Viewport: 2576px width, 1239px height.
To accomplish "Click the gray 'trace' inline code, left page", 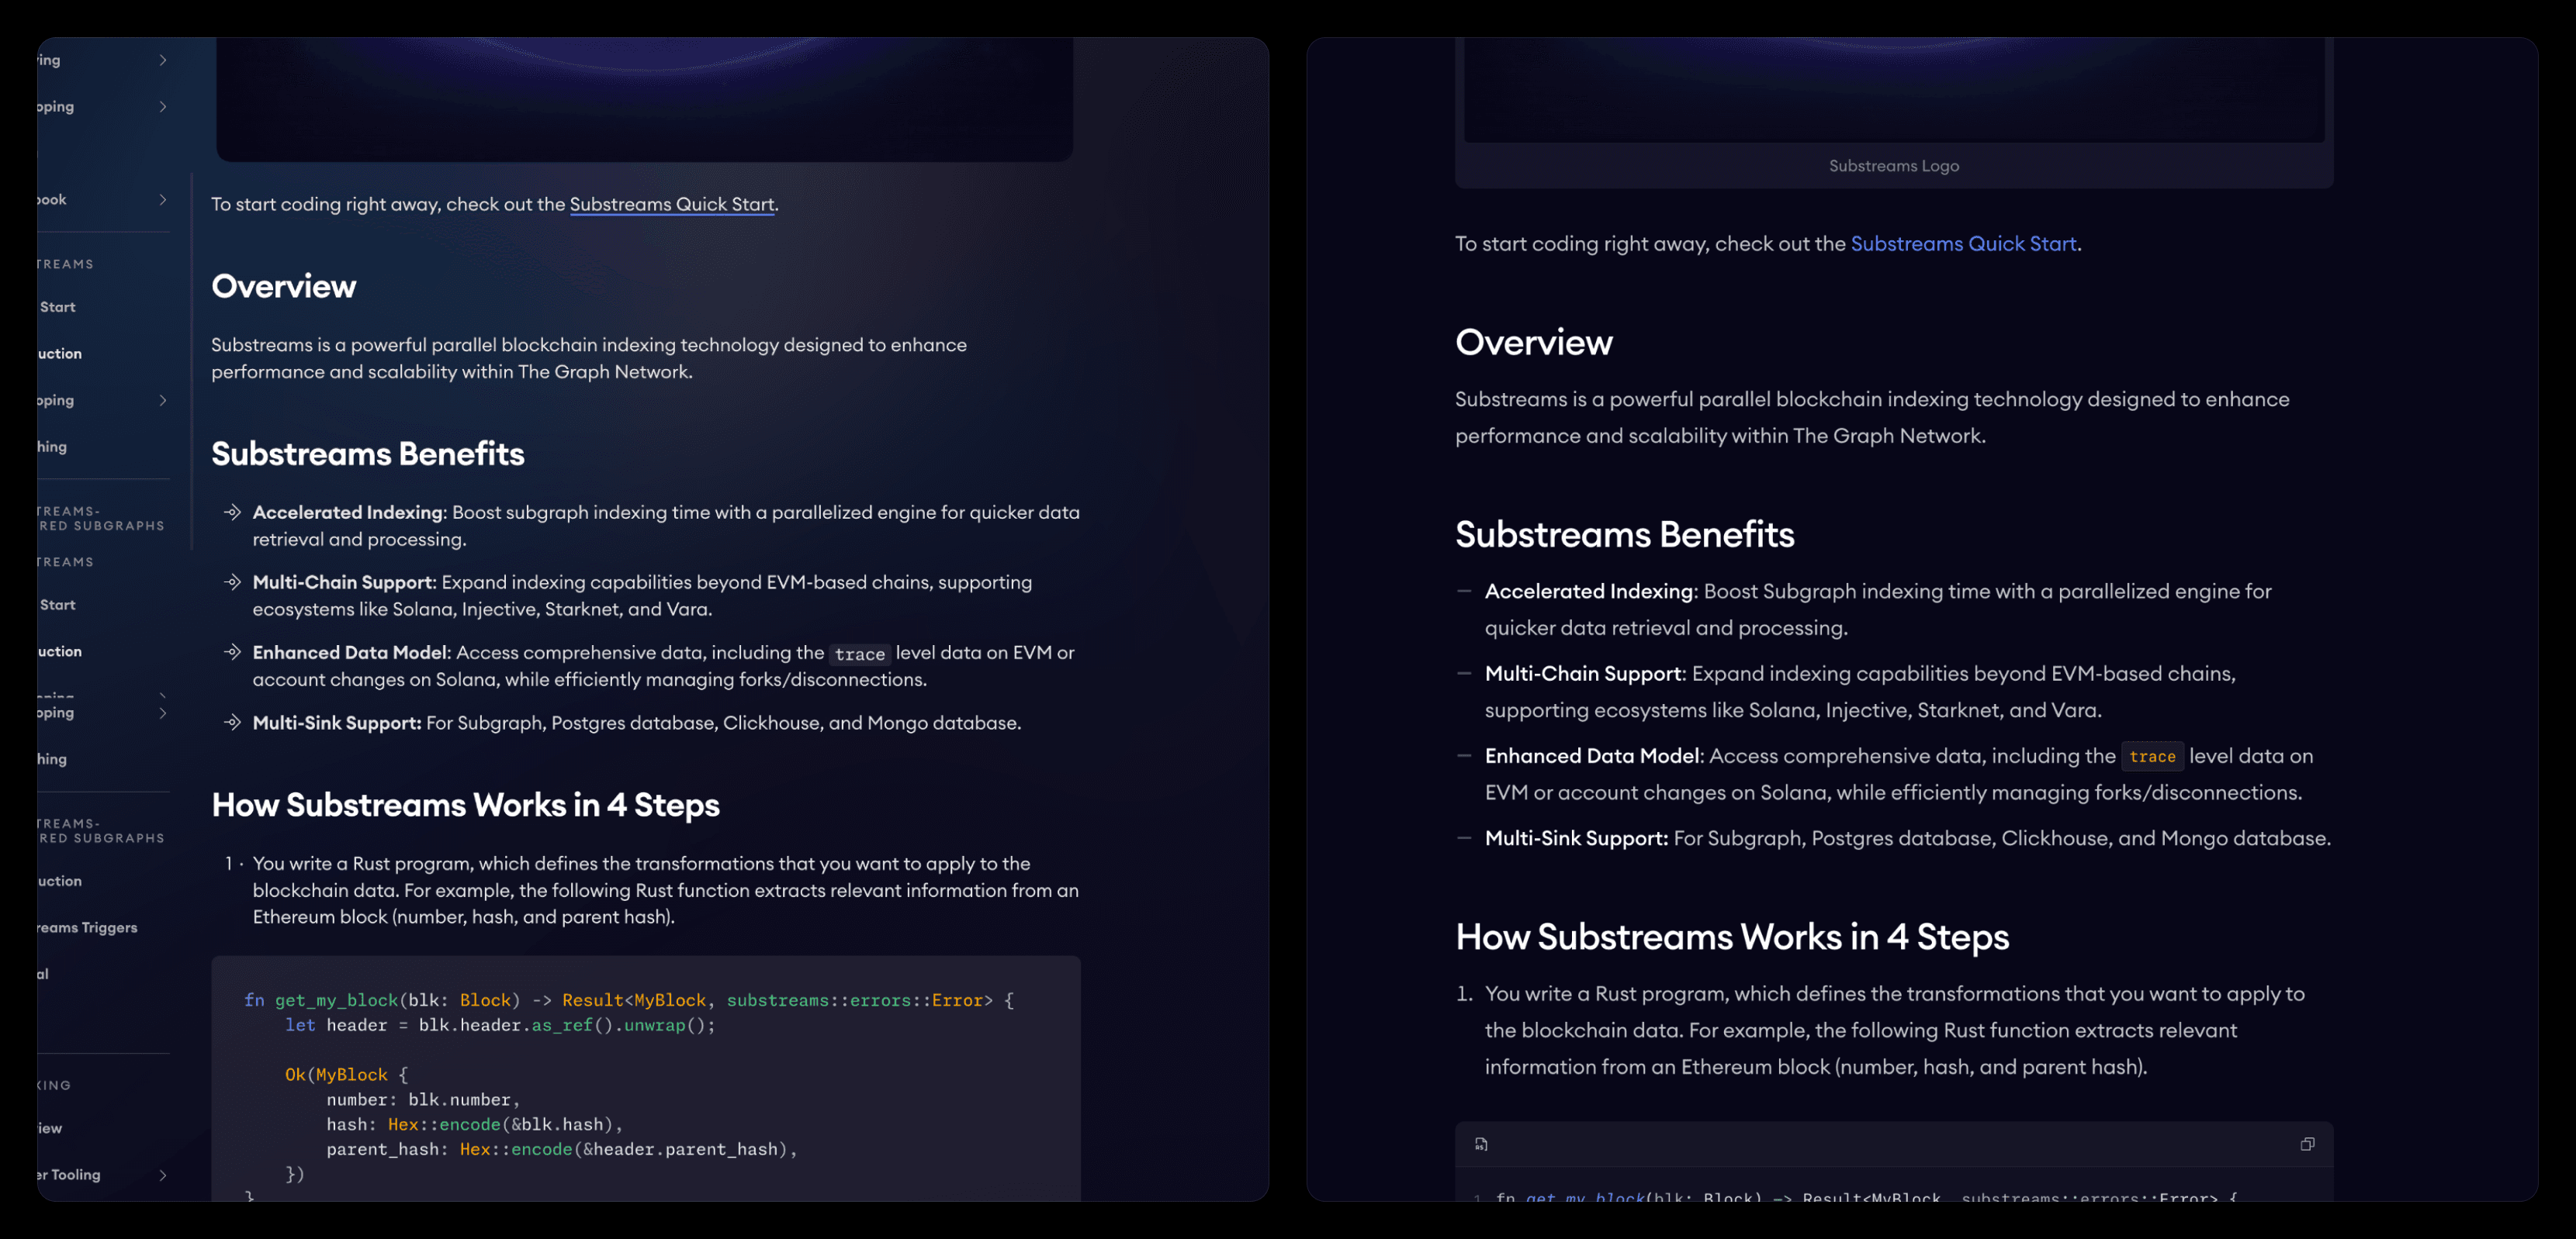I will (859, 654).
